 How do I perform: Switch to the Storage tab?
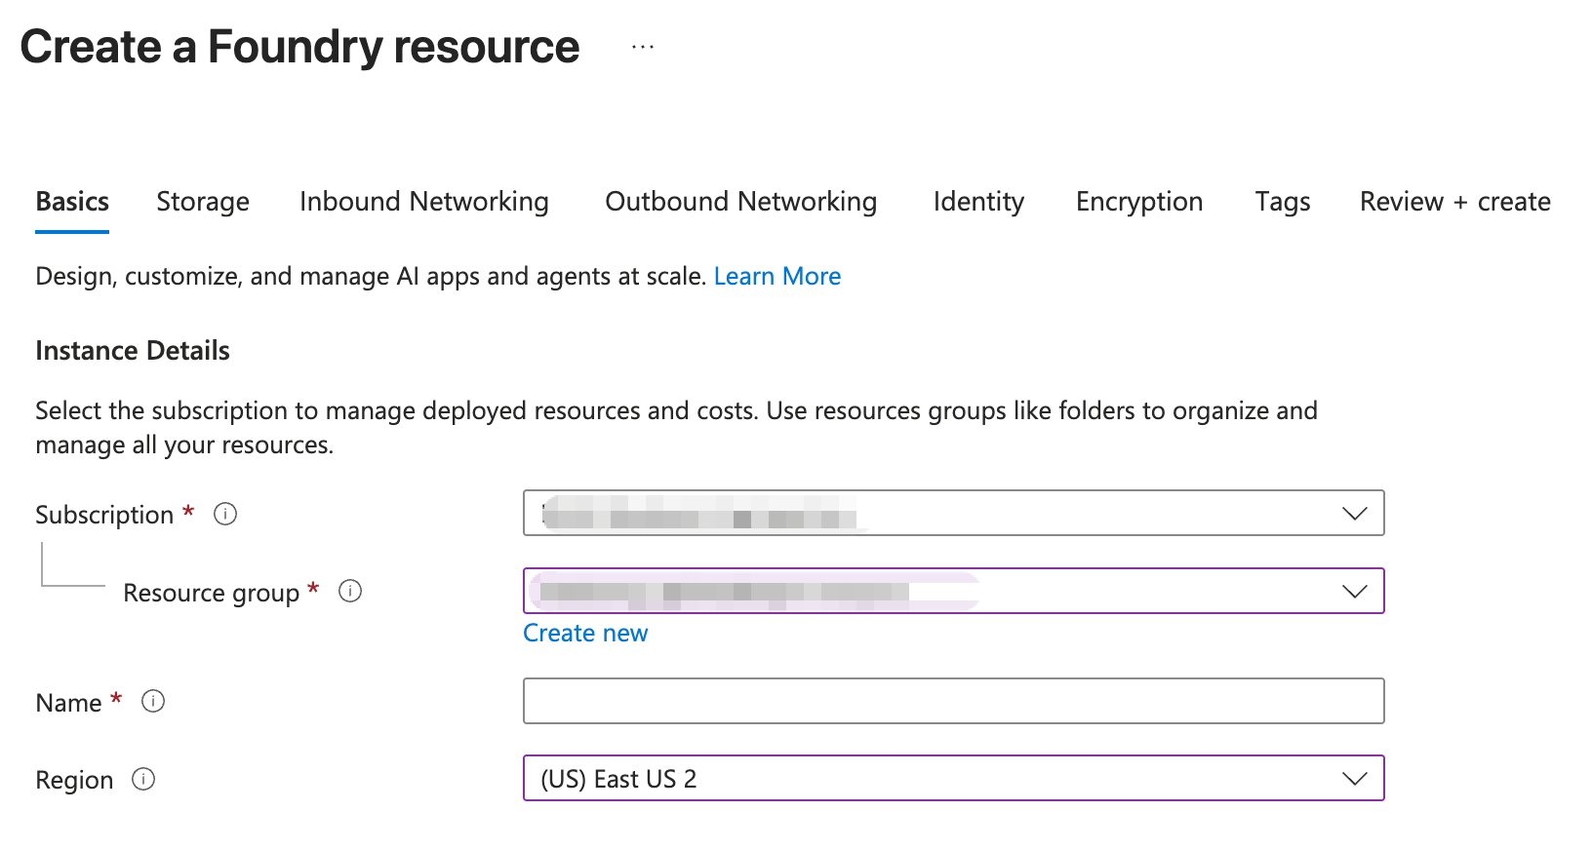(x=203, y=201)
